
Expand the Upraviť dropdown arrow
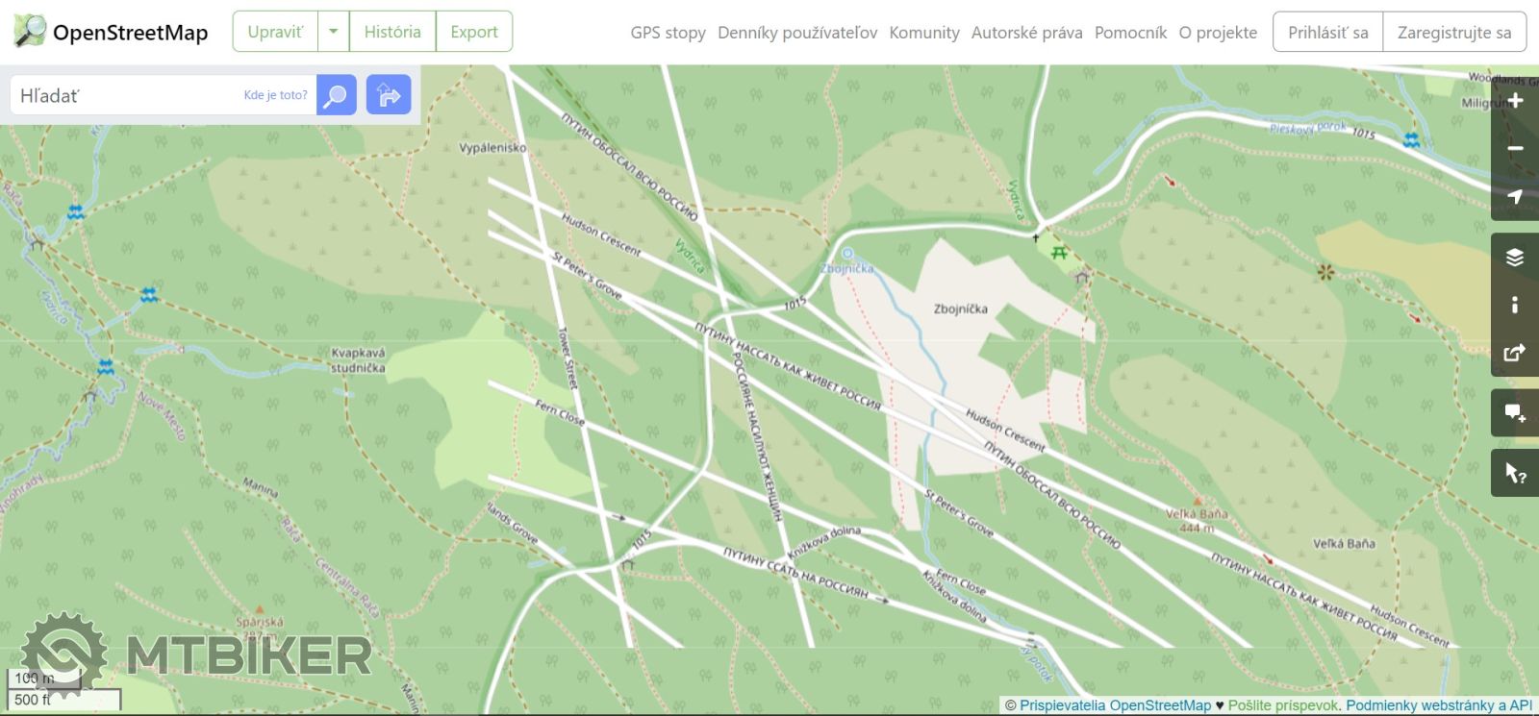click(x=333, y=32)
